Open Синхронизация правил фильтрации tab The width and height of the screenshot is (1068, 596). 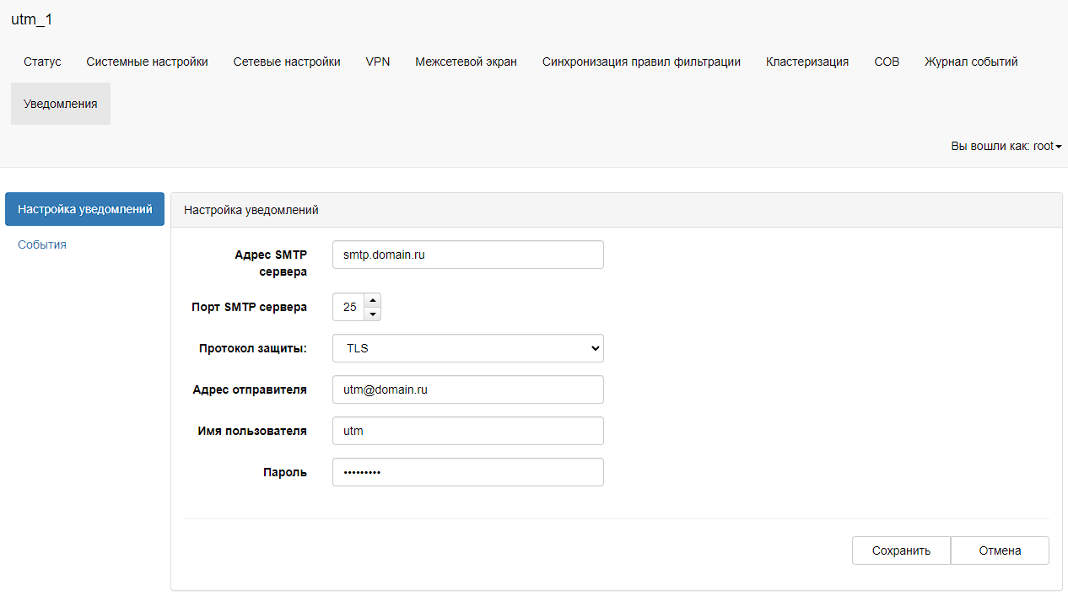[x=641, y=62]
